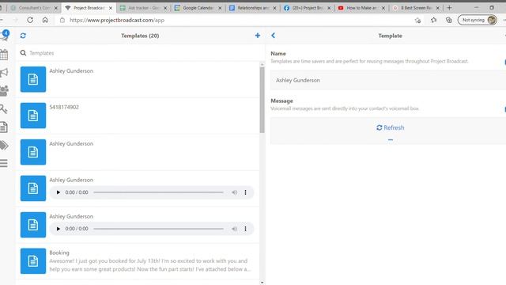The image size is (506, 285).
Task: Click the add-to-favorites icon in address bar
Action: (417, 21)
